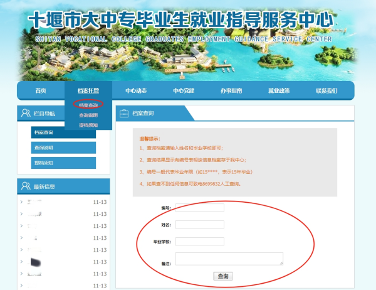The width and height of the screenshot is (376, 290).
Task: Click the people icon next to 最新信息
Action: tap(26, 186)
